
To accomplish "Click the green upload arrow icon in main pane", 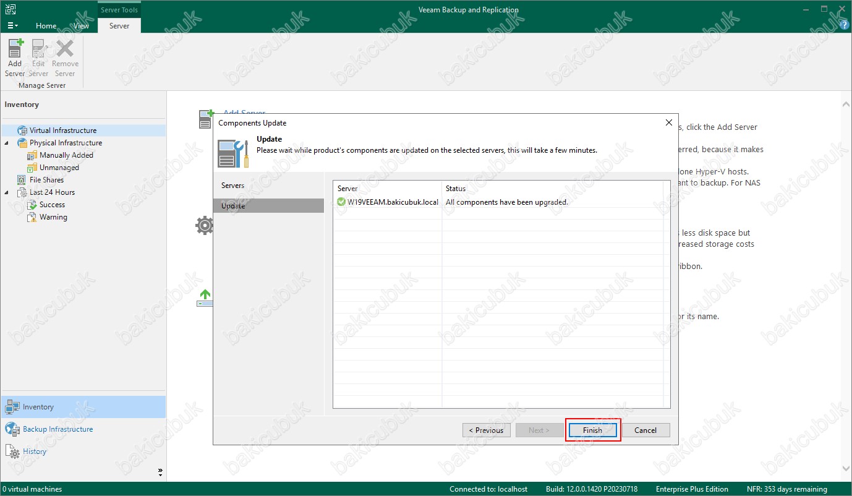I will pos(205,298).
